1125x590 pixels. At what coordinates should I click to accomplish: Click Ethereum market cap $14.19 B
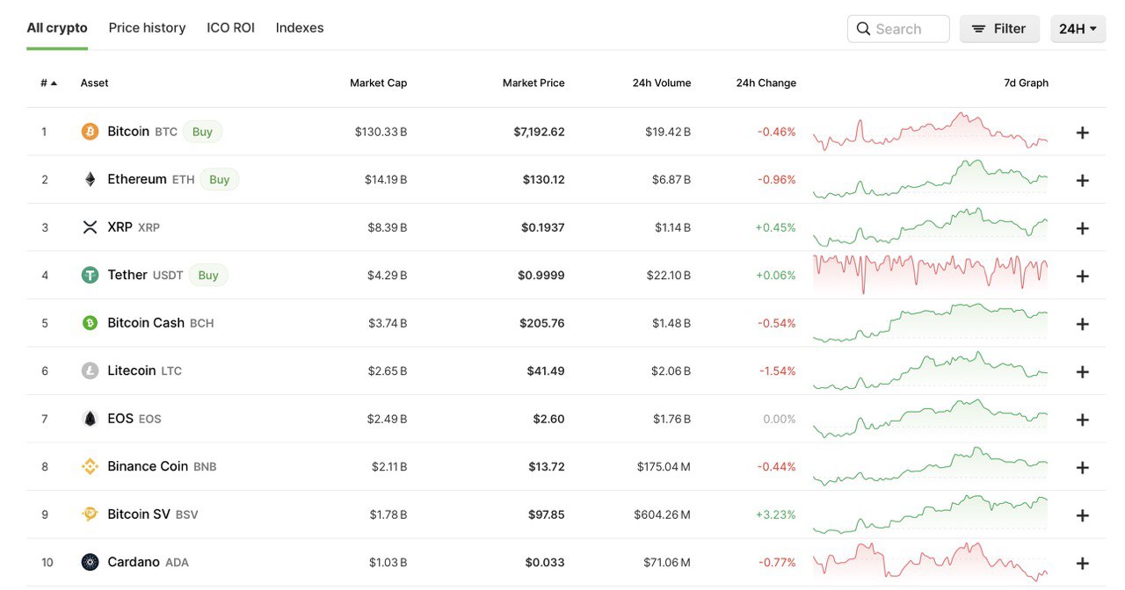(386, 179)
